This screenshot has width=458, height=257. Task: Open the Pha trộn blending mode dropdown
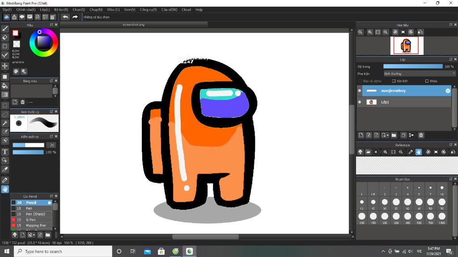(419, 74)
